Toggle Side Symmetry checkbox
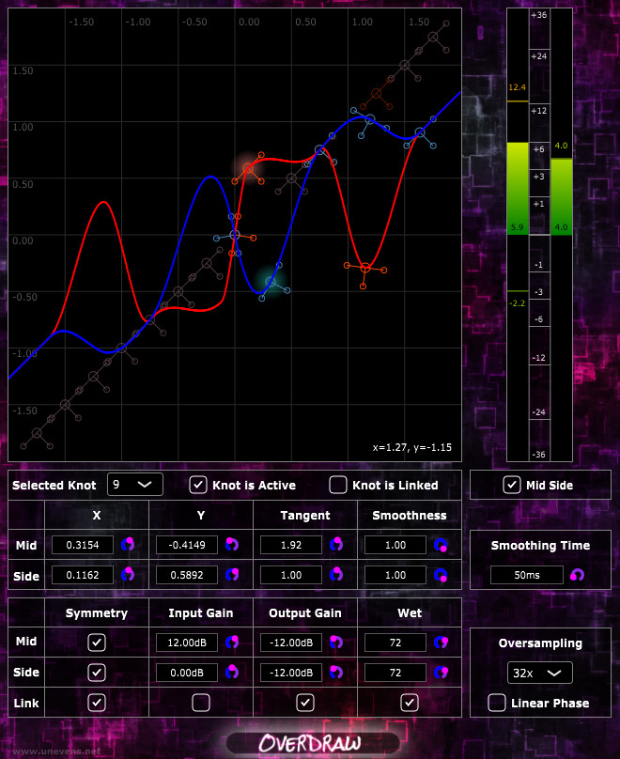Screen dimensions: 620x759 pyautogui.click(x=97, y=673)
